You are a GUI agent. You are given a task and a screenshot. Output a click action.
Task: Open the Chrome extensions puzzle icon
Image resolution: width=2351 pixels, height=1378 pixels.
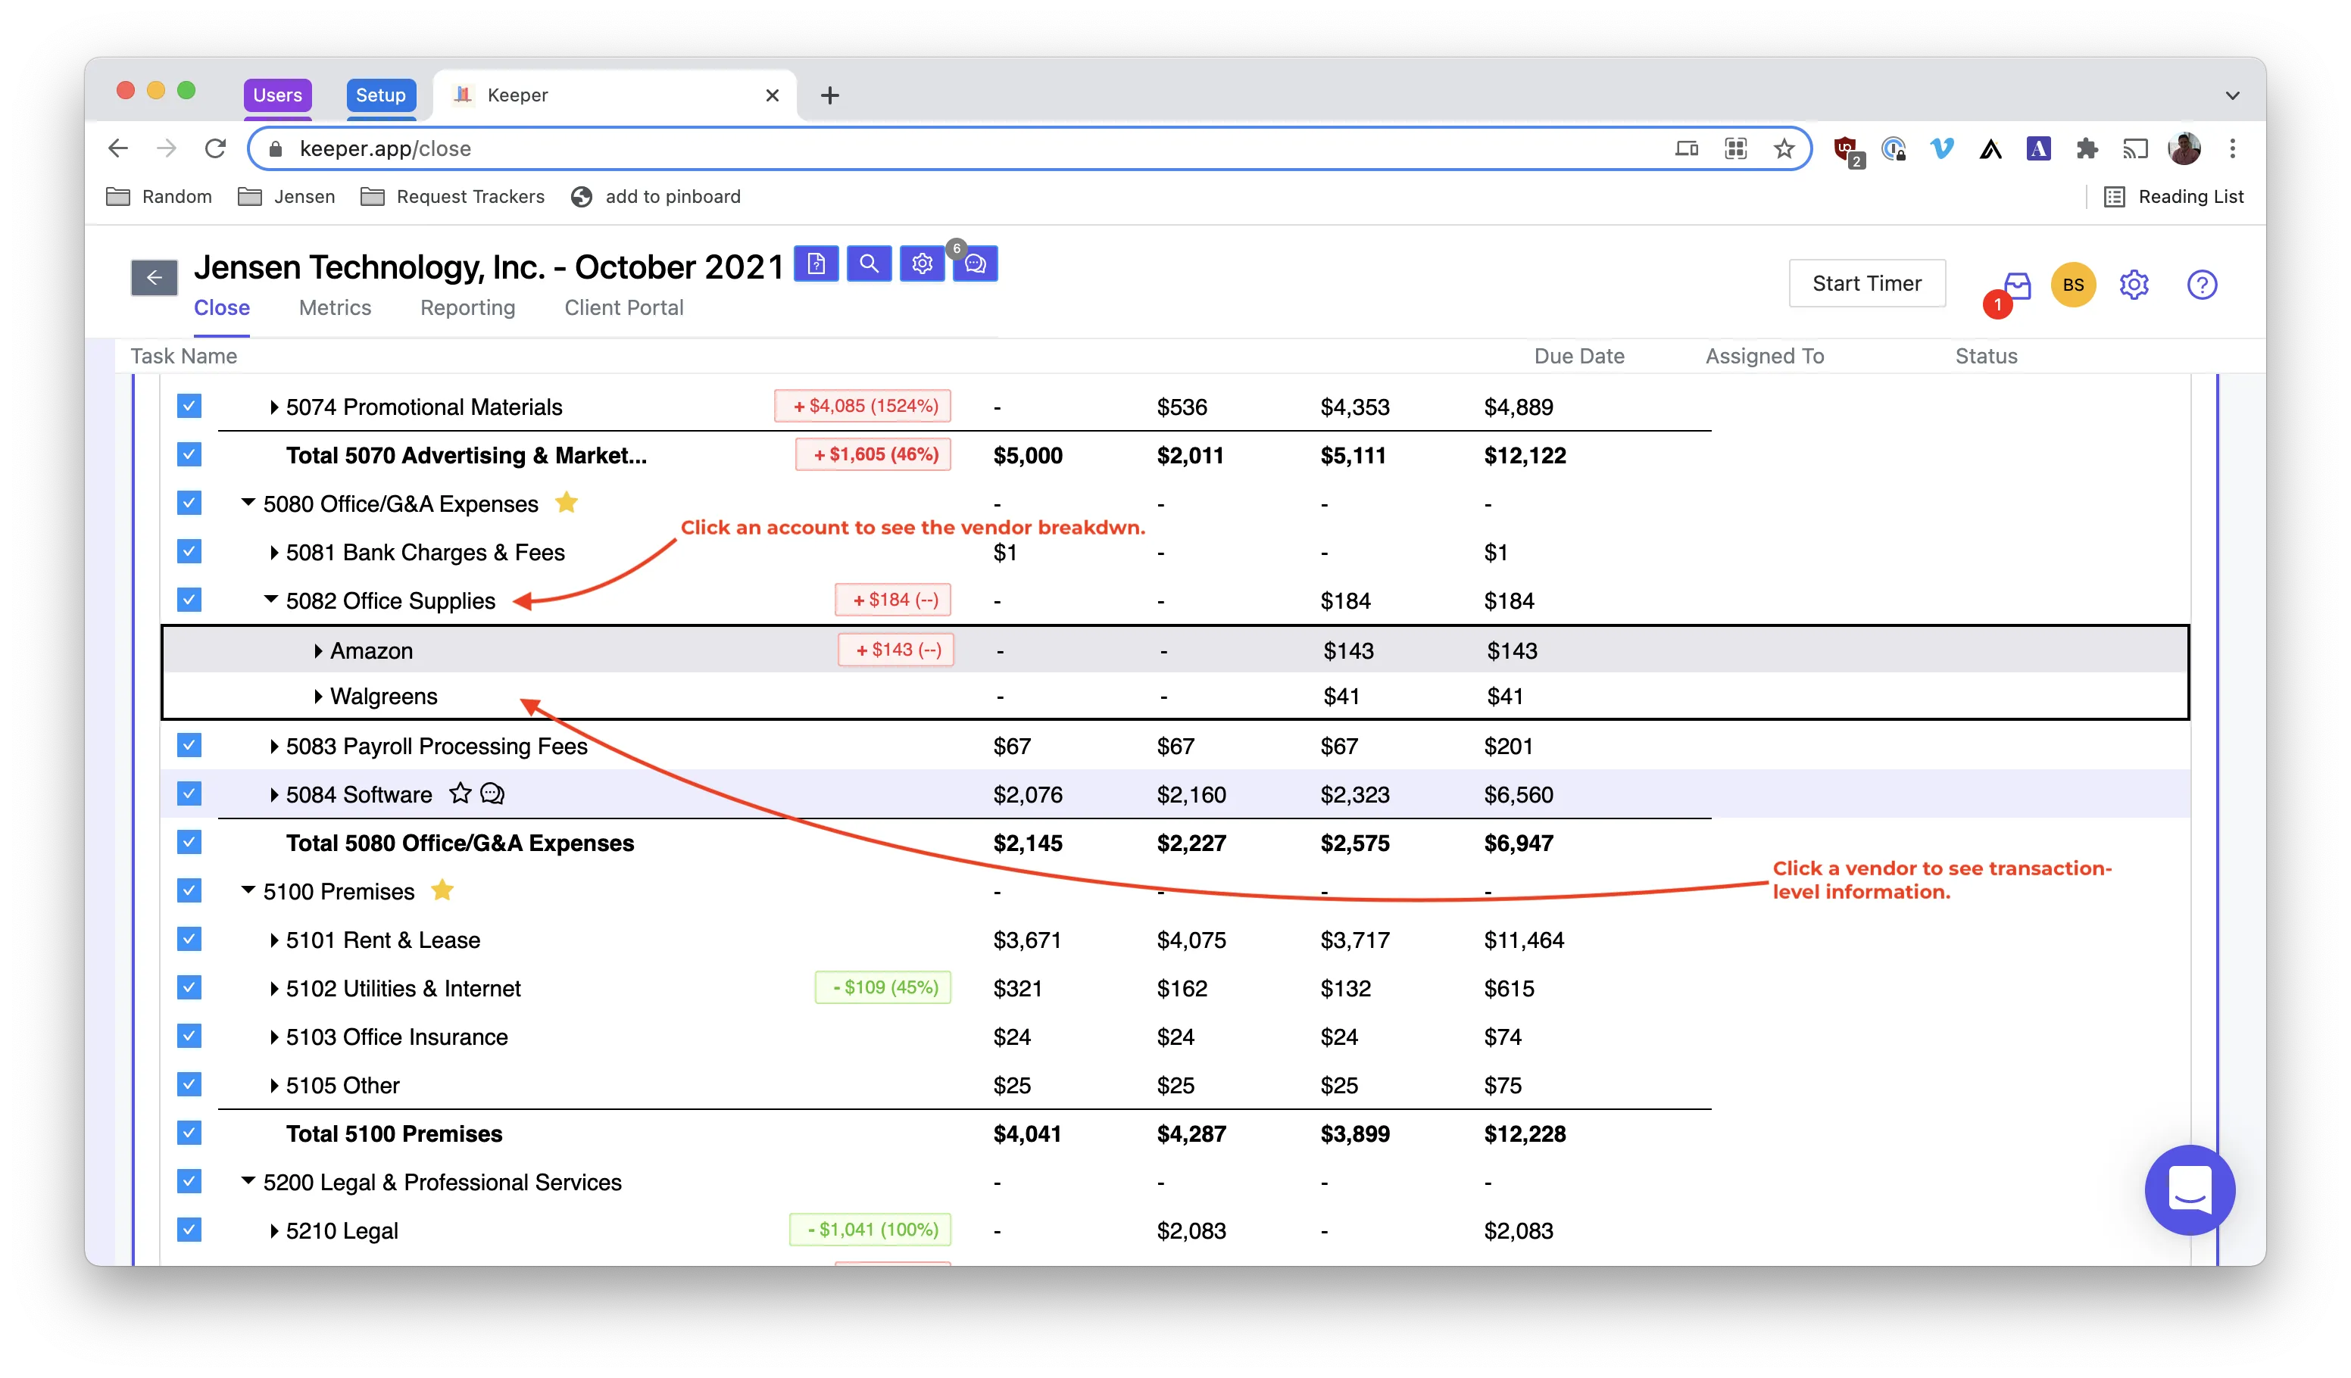2087,148
